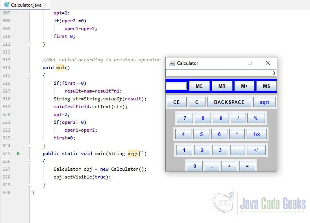This screenshot has width=310, height=223.
Task: Click the sqrt button
Action: (264, 102)
